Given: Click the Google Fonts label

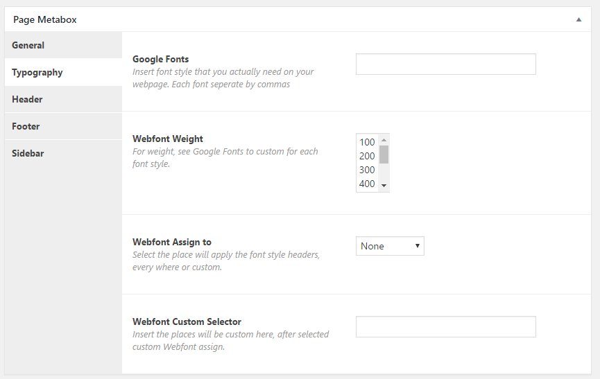Looking at the screenshot, I should point(161,59).
